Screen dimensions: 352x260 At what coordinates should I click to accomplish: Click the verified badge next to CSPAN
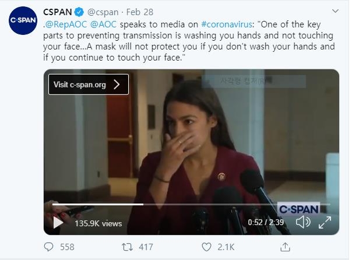[80, 12]
